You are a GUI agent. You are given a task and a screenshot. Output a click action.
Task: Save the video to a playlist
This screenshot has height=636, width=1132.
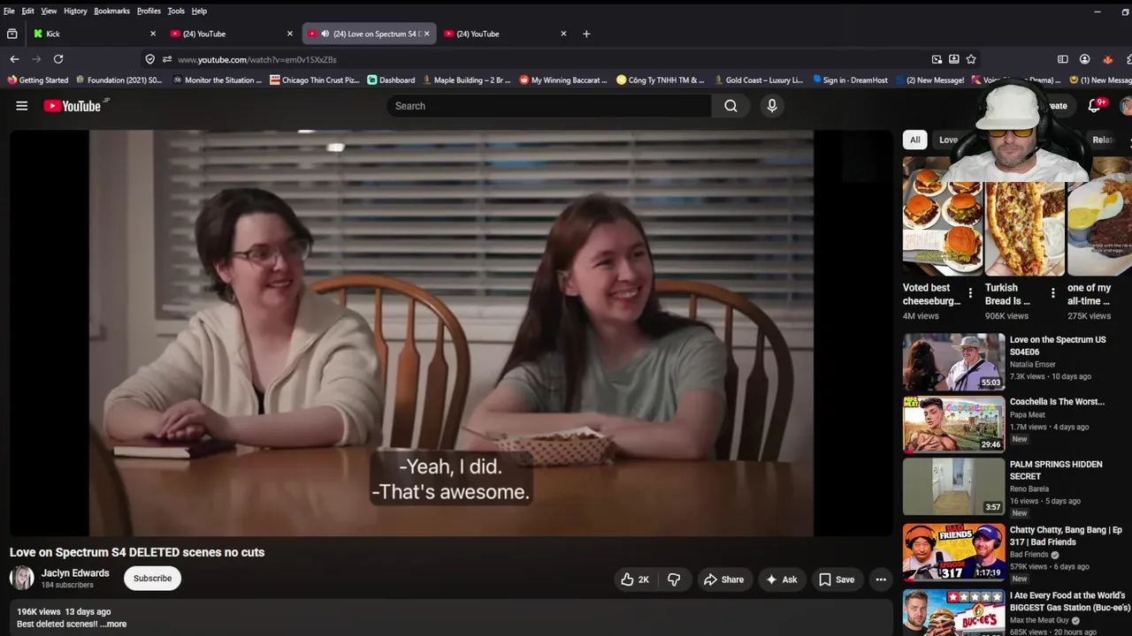(x=837, y=579)
